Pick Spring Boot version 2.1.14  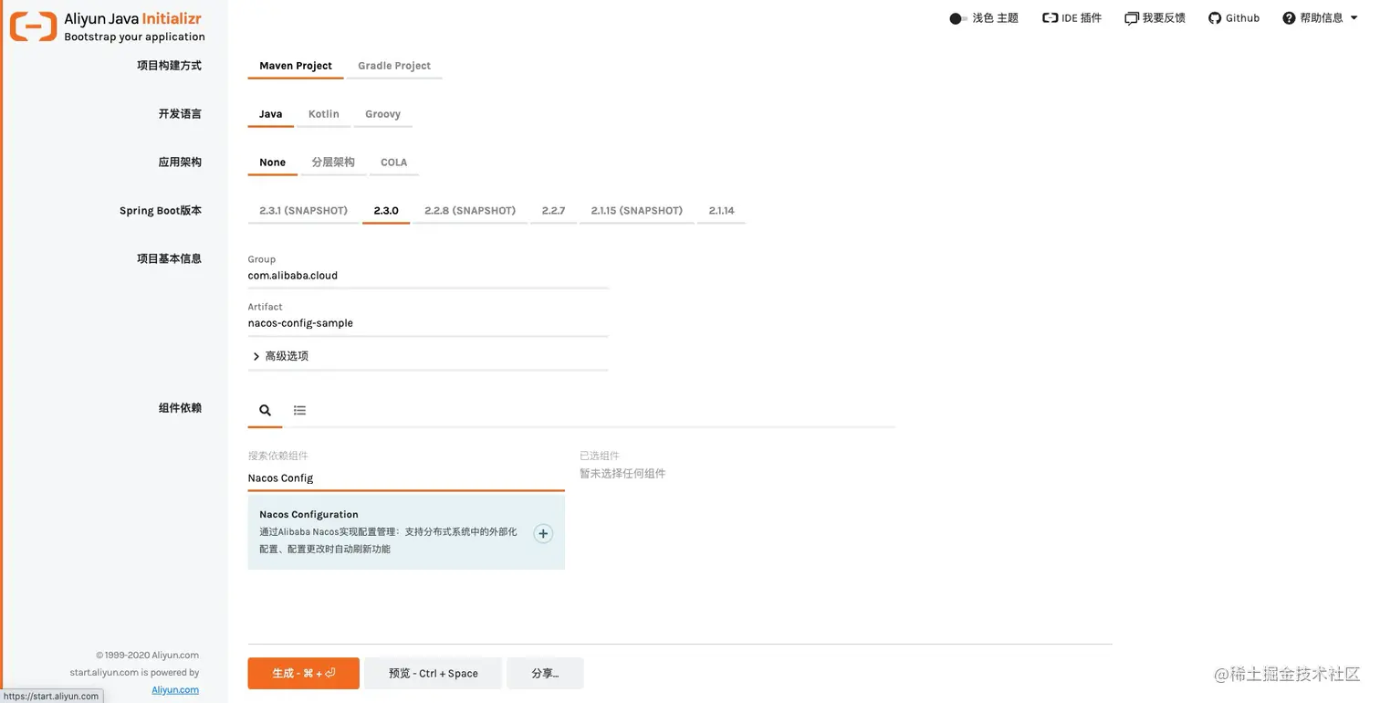click(x=722, y=211)
